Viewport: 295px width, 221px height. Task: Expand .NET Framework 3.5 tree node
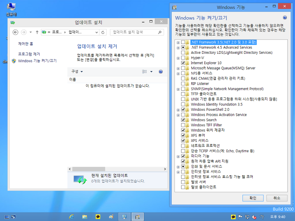point(178,43)
